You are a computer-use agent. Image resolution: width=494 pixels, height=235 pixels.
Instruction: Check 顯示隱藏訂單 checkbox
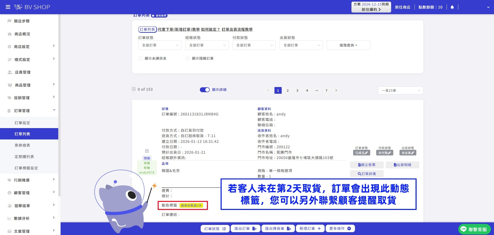188,58
